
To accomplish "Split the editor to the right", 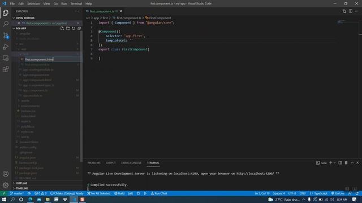I will (x=351, y=11).
